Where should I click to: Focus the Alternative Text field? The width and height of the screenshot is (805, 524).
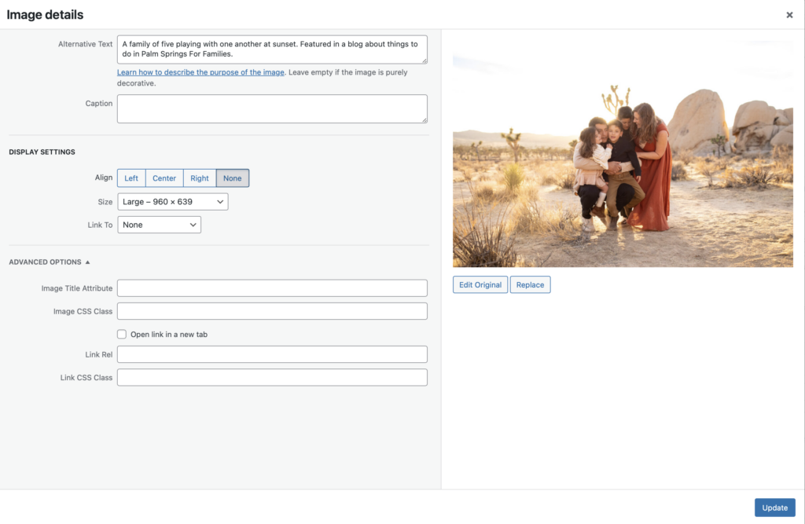[x=271, y=49]
